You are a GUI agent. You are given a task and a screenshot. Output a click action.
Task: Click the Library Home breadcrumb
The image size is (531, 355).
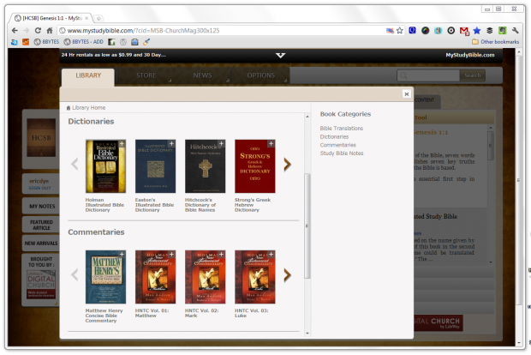[86, 108]
